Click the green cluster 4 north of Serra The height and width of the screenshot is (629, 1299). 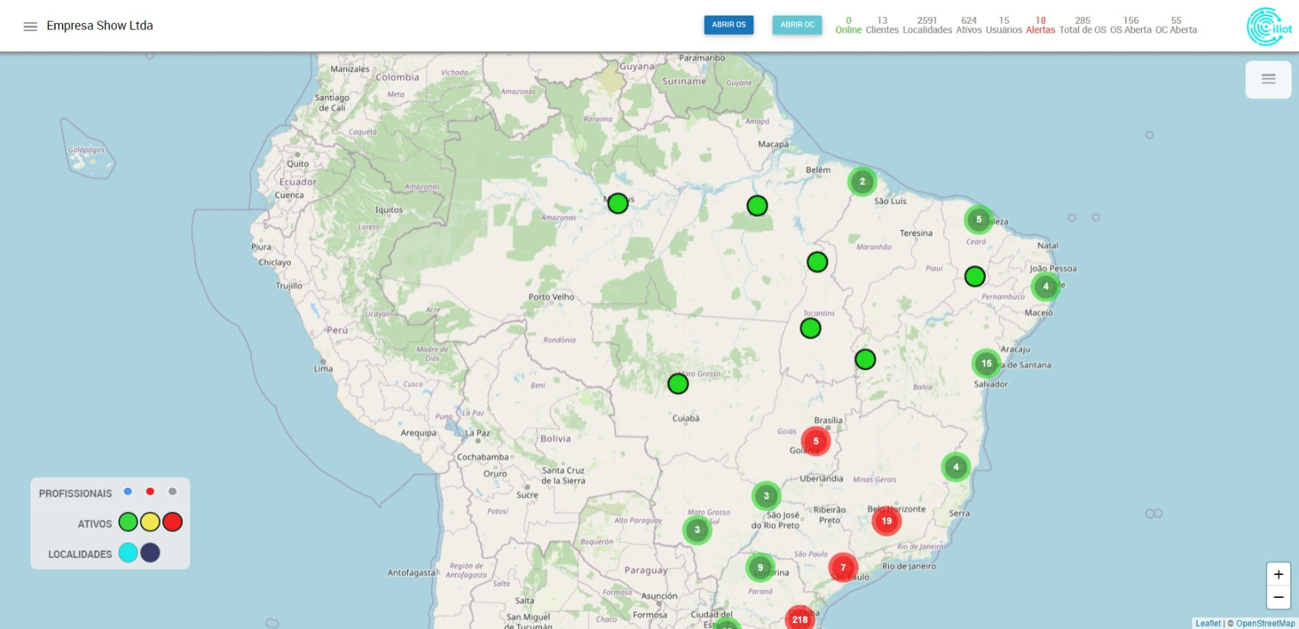pyautogui.click(x=956, y=466)
